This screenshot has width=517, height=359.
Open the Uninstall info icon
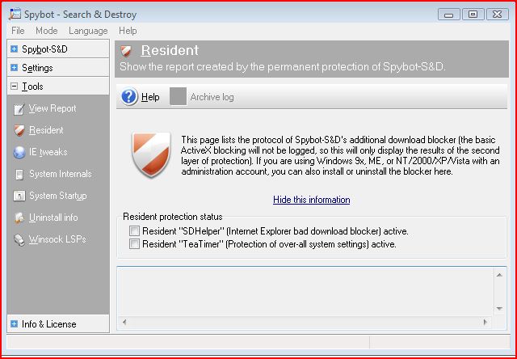coord(19,218)
